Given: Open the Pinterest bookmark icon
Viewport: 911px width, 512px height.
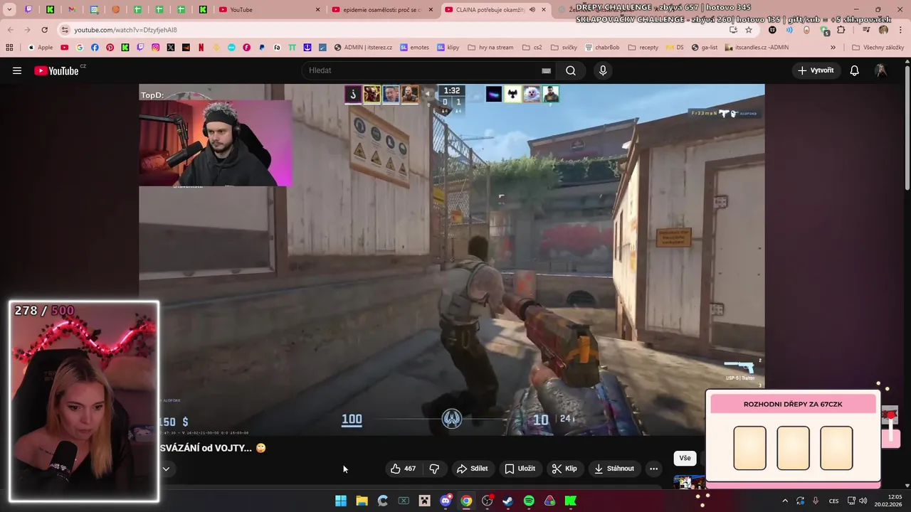Looking at the screenshot, I should click(110, 48).
